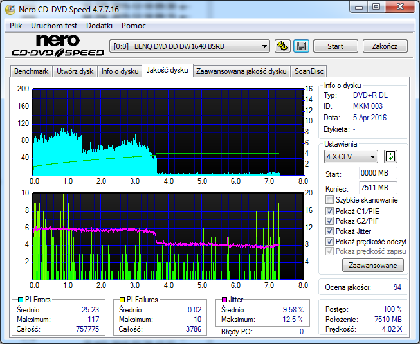Viewport: 420px width, 344px height.
Task: Switch to Zaawansowana jakość dysku tab
Action: (x=241, y=71)
